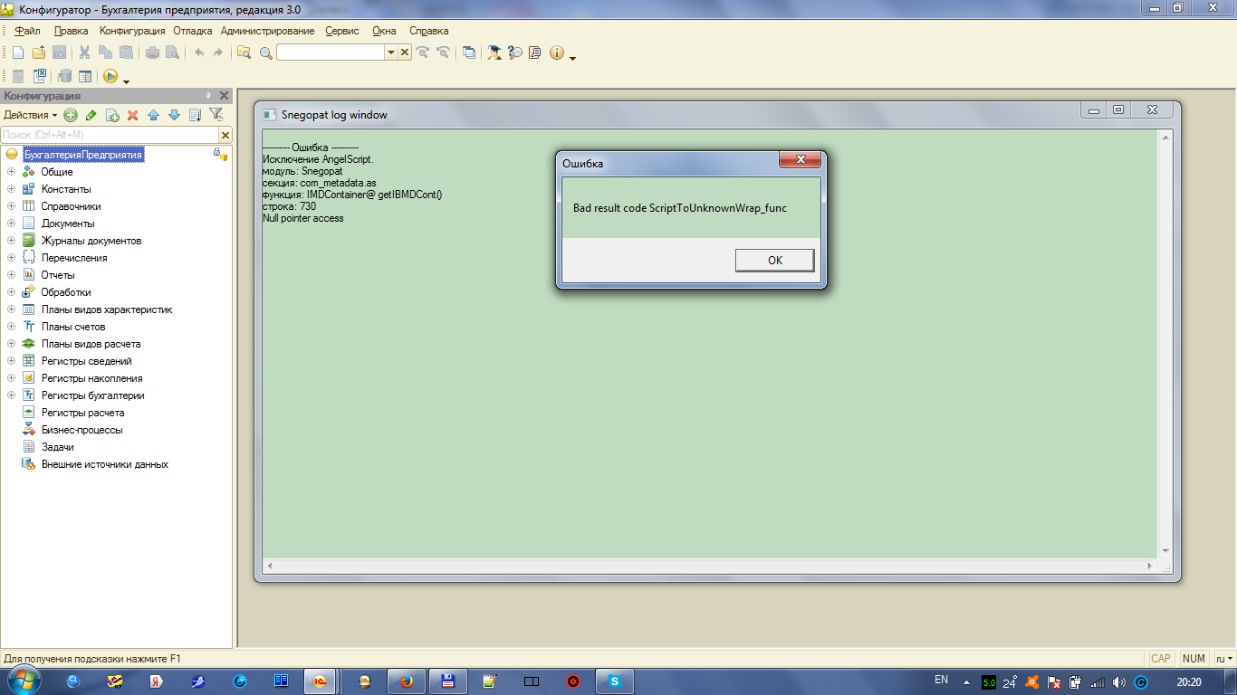
Task: Select Журналы документов tree item
Action: click(91, 241)
